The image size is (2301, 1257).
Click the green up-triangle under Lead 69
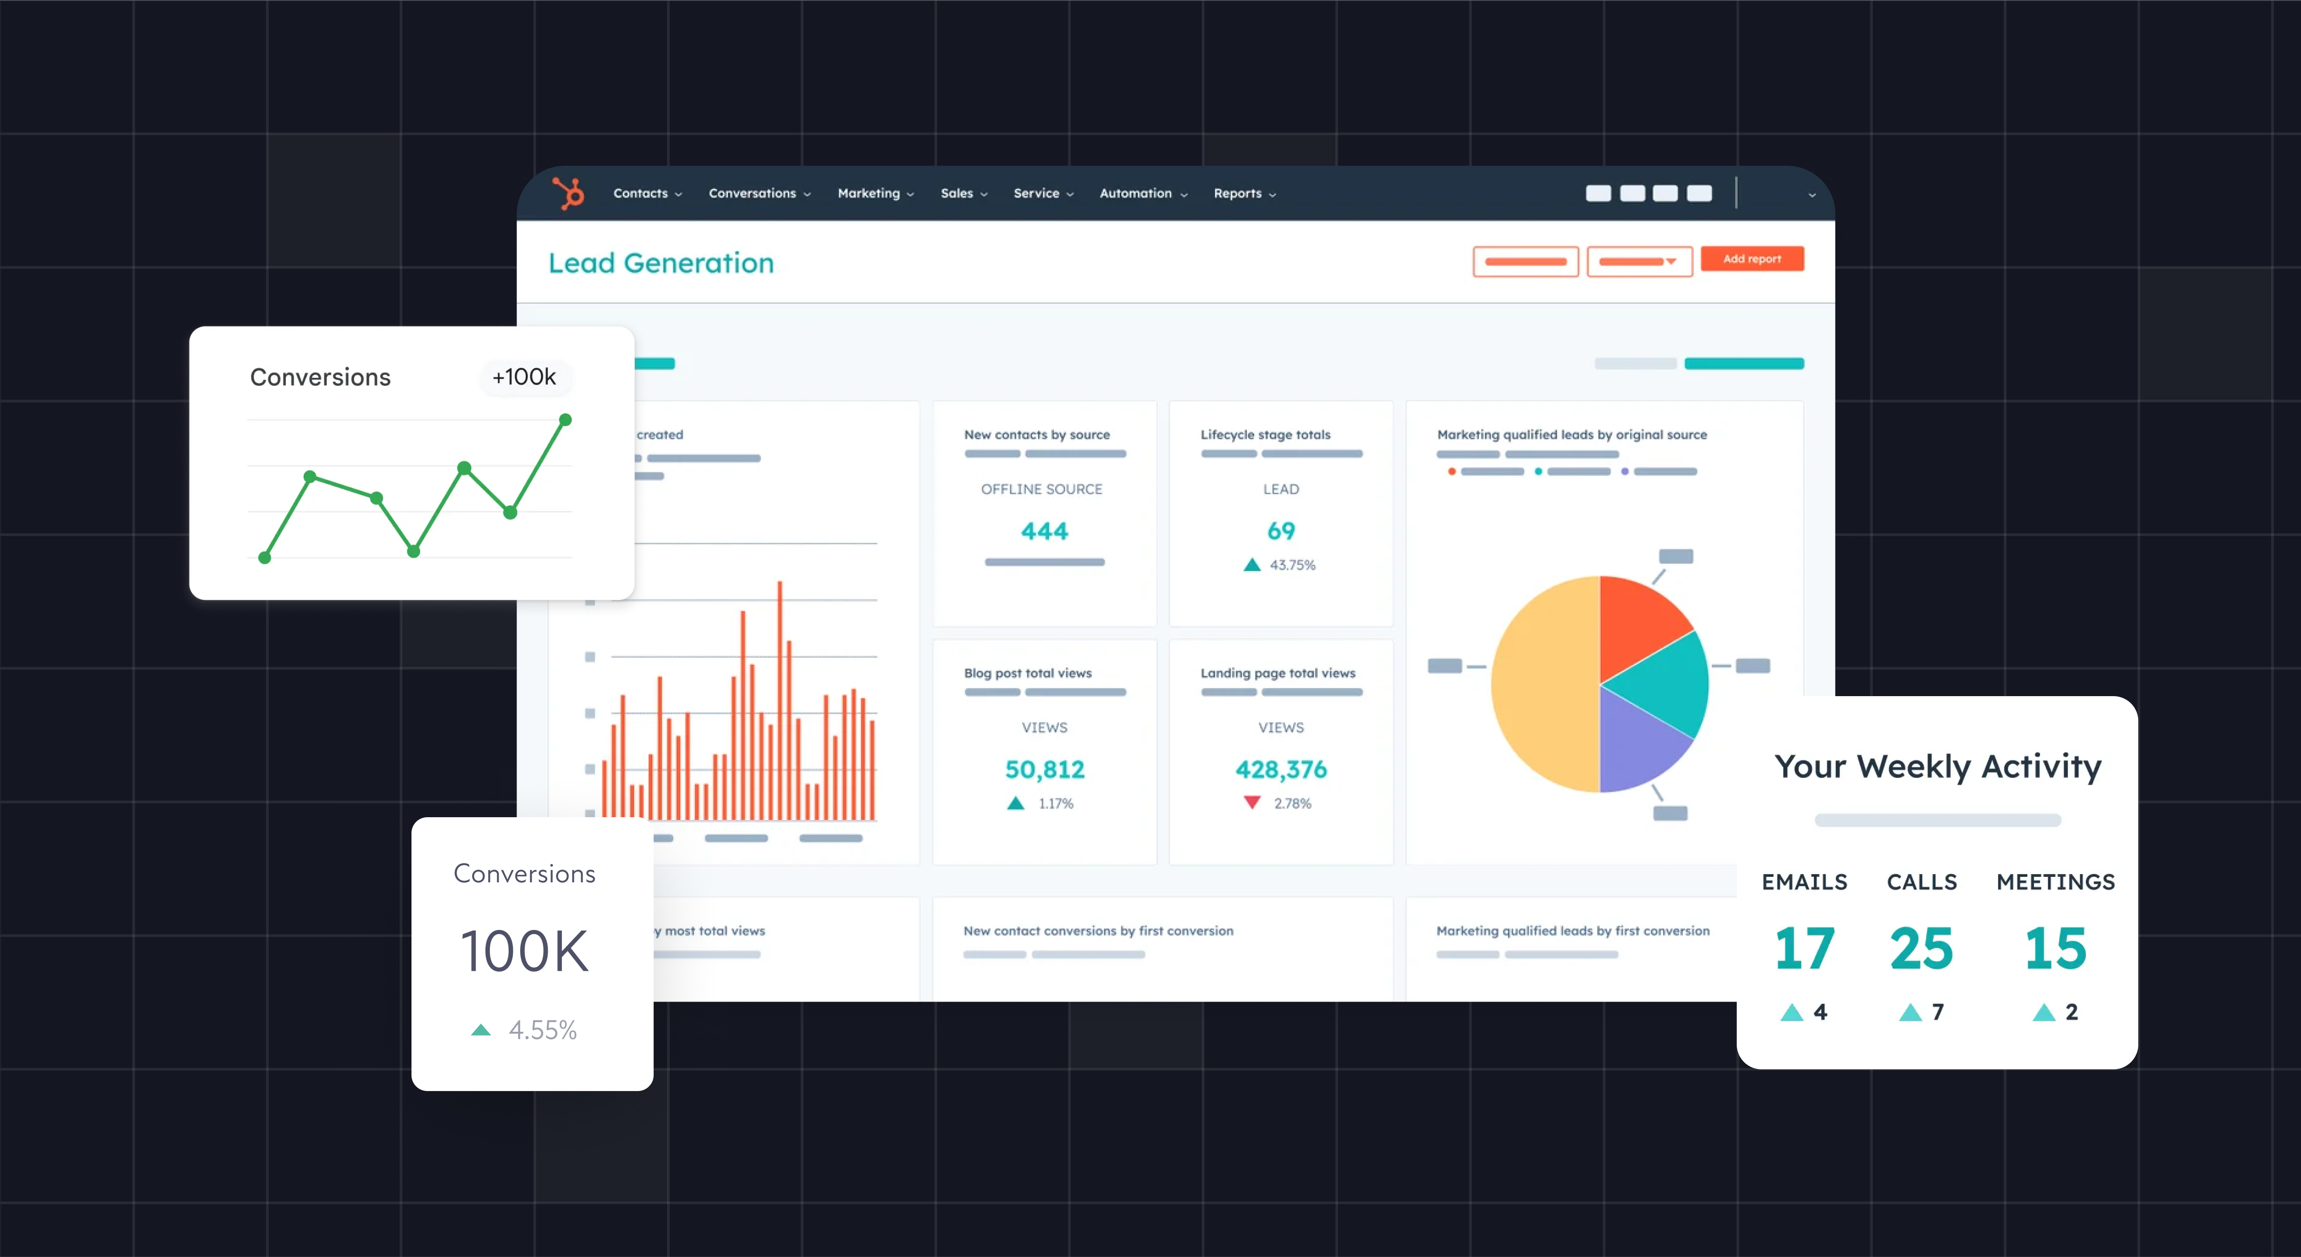(1252, 565)
